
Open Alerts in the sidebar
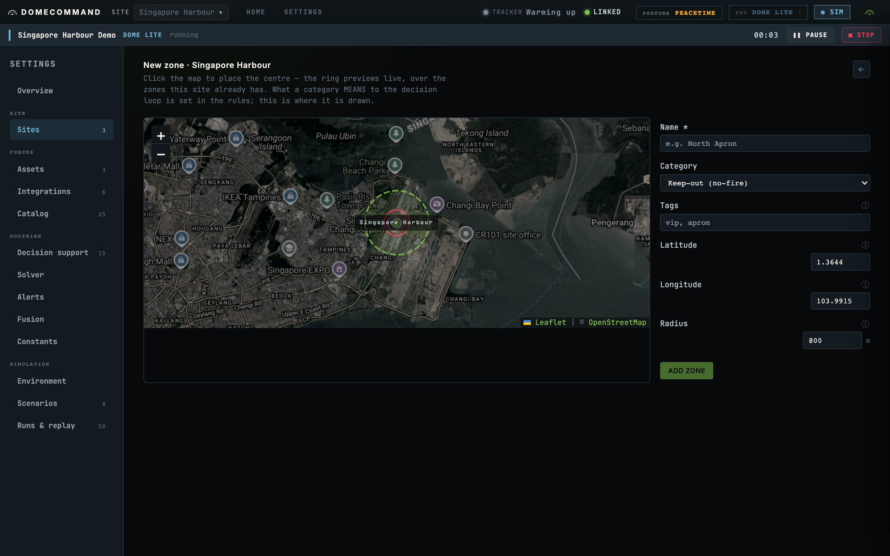(61, 297)
